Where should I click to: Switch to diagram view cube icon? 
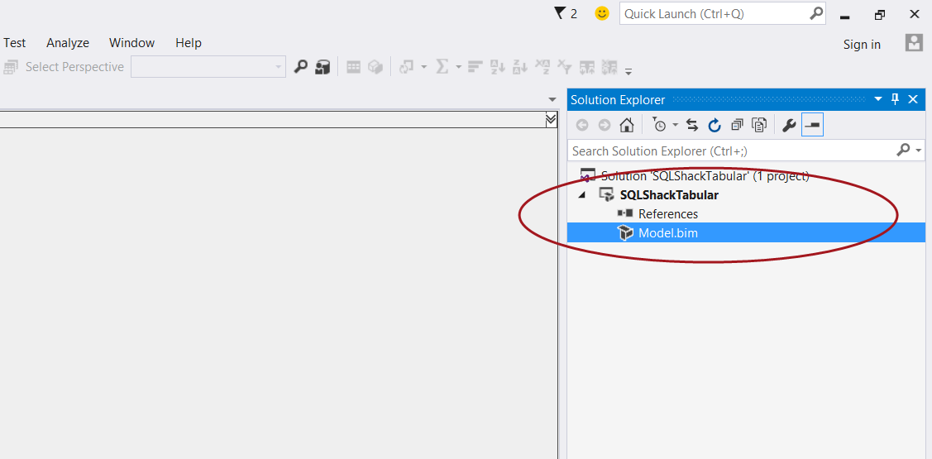375,67
